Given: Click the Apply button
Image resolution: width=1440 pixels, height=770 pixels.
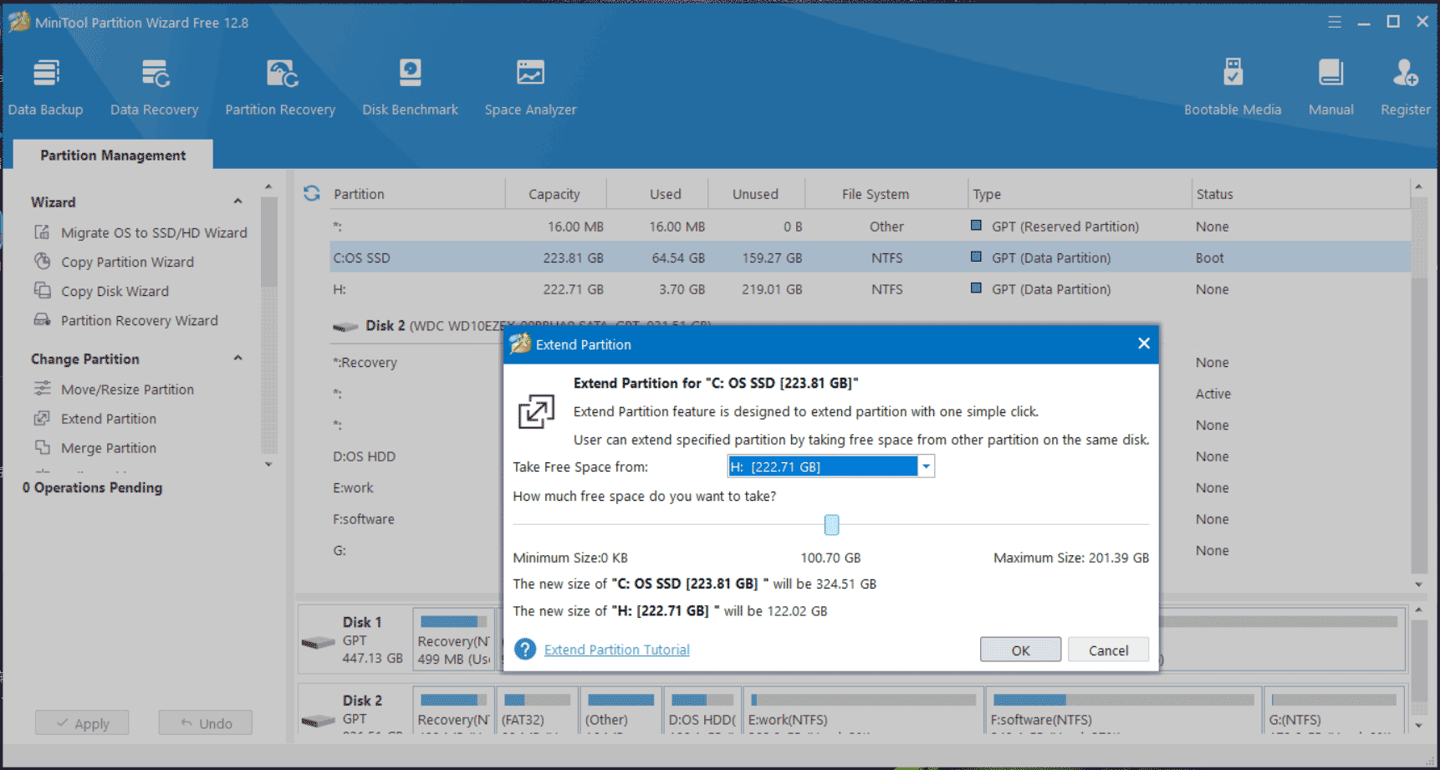Looking at the screenshot, I should 82,723.
